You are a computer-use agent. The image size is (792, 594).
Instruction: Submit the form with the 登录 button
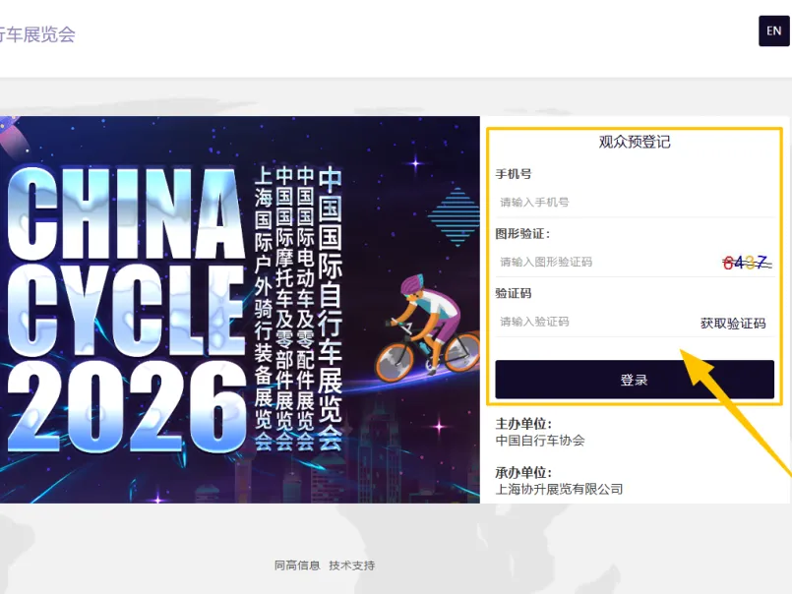click(x=635, y=380)
